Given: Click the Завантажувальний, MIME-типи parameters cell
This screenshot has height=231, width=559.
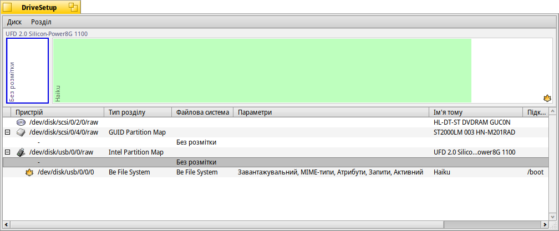Looking at the screenshot, I should 330,172.
